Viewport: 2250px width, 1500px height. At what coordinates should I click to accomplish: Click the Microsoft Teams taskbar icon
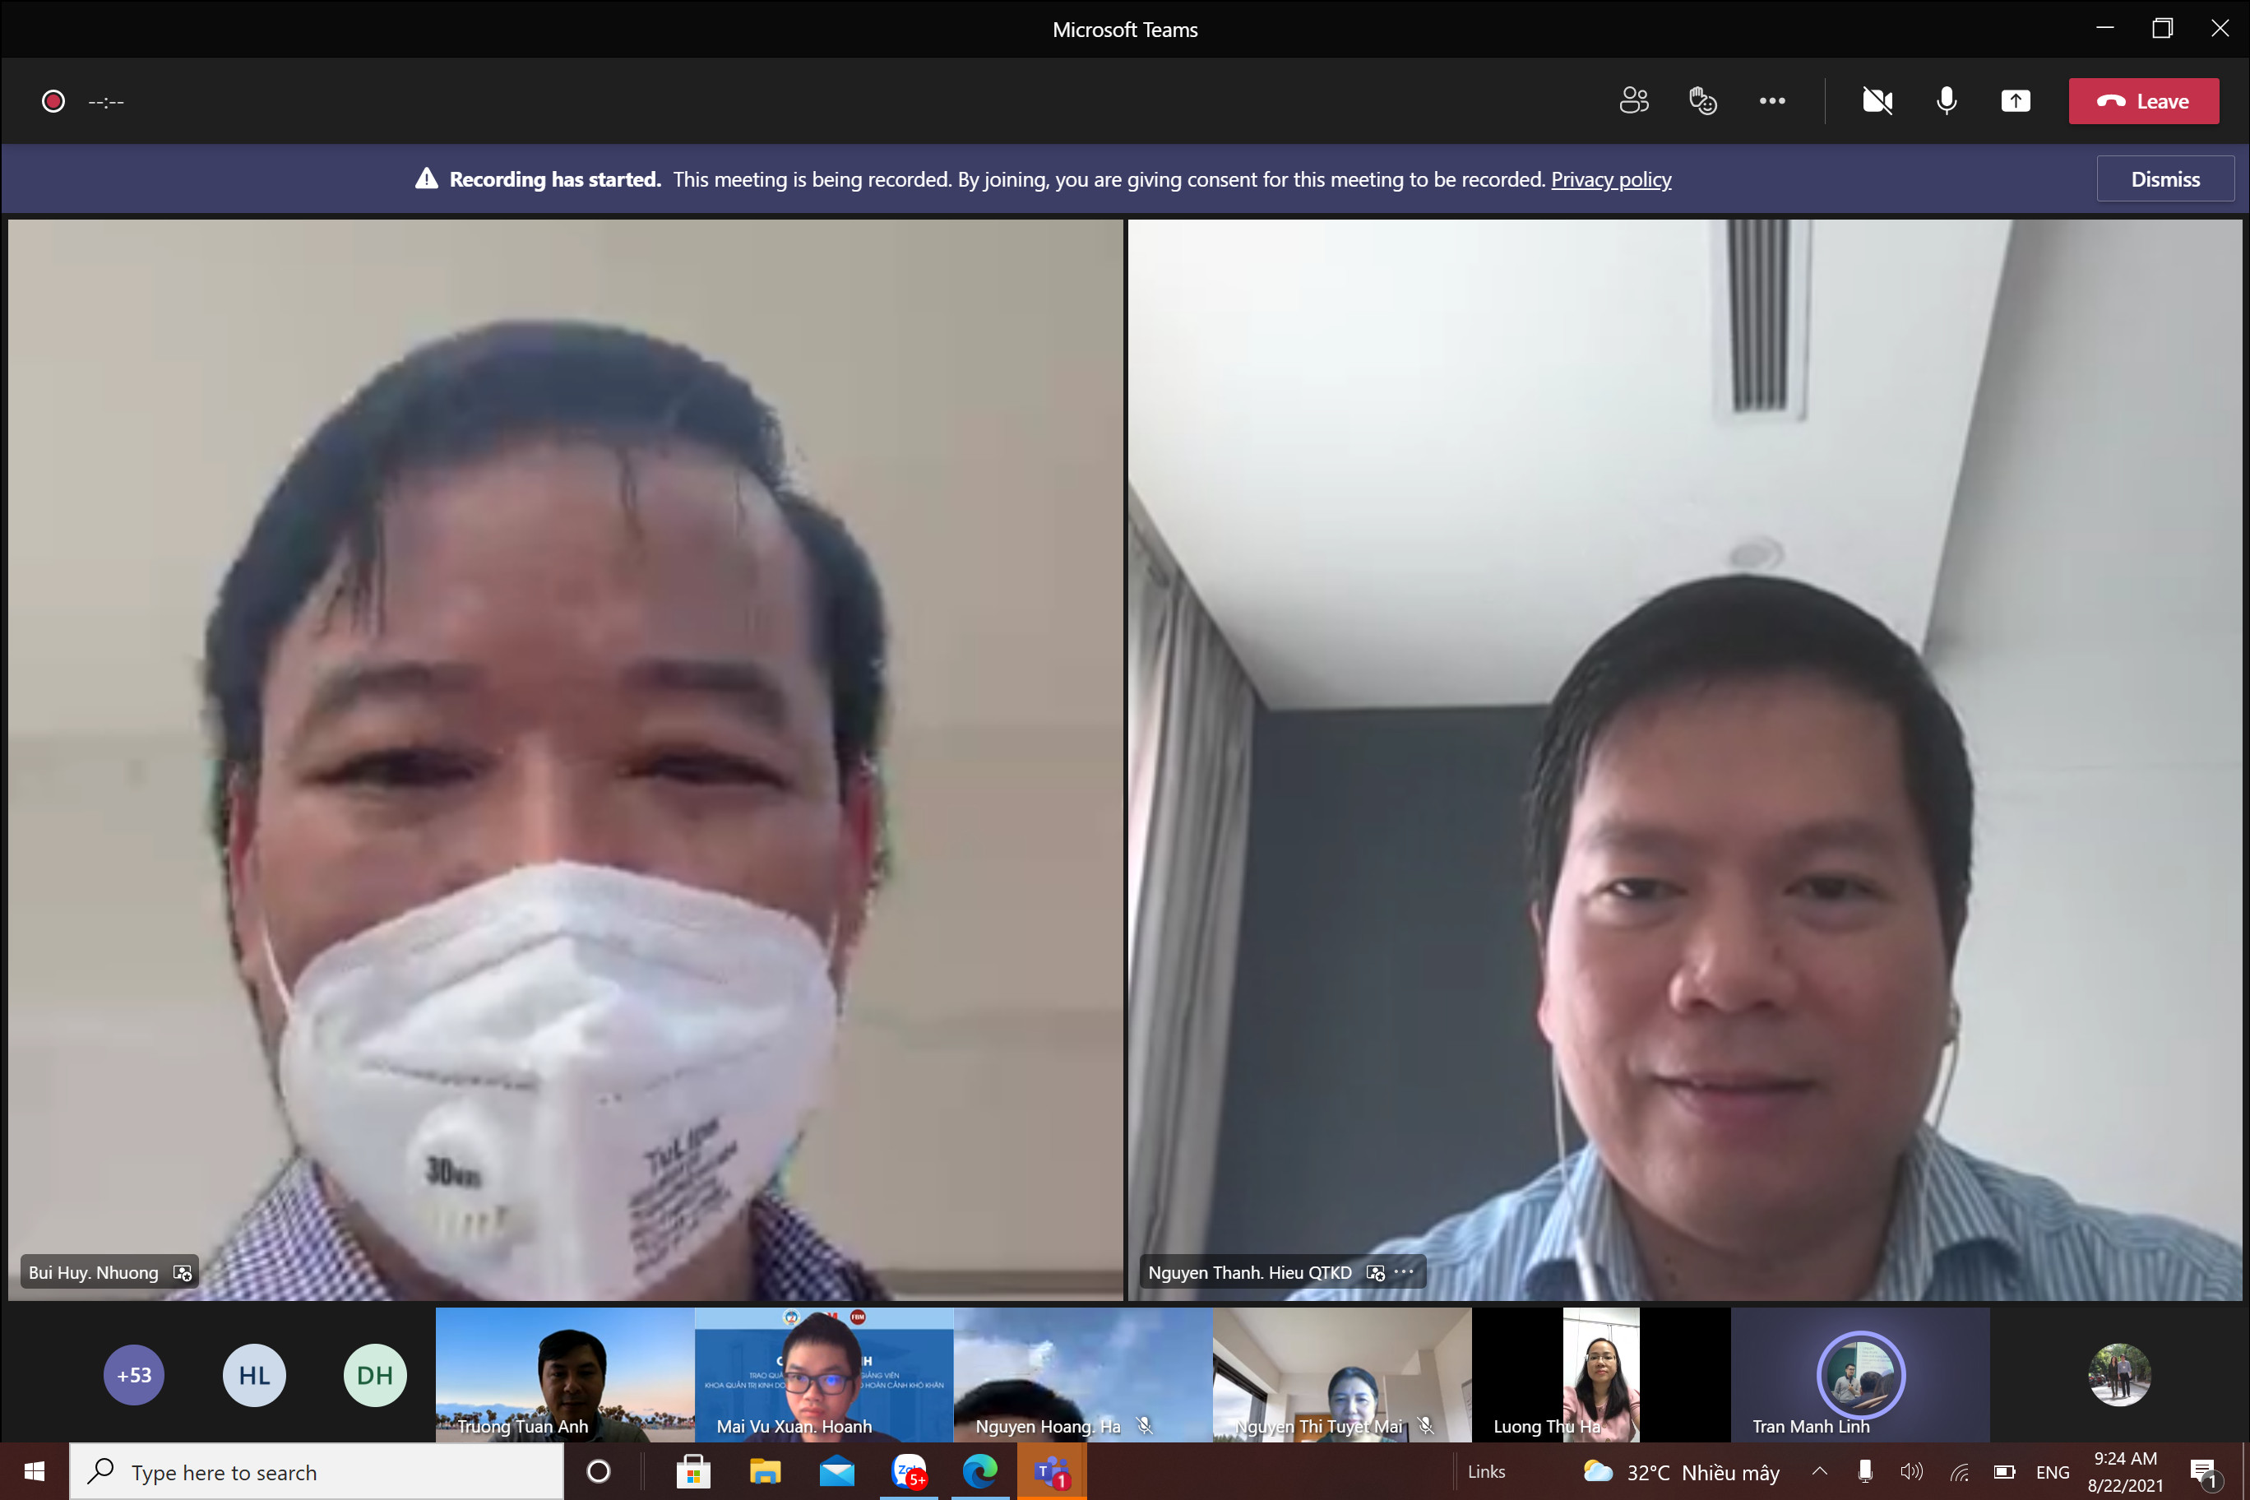[1051, 1471]
